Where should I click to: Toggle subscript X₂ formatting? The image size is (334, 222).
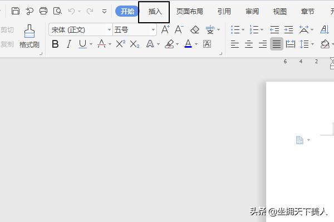(135, 44)
